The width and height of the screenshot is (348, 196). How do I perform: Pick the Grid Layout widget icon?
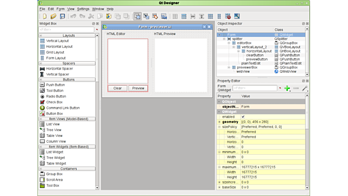[x=43, y=52]
